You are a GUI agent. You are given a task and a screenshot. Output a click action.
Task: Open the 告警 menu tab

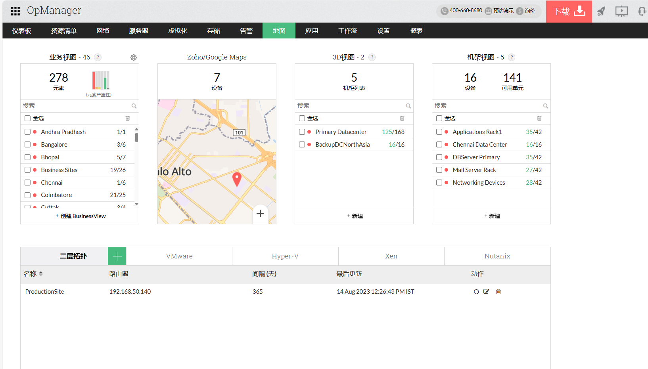pyautogui.click(x=246, y=31)
